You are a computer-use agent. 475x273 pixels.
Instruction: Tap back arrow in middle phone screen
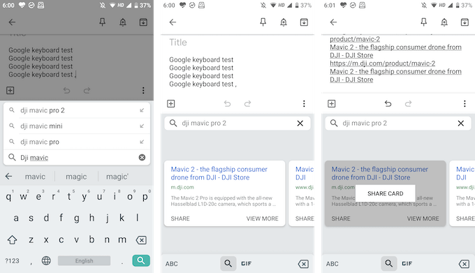tap(173, 22)
